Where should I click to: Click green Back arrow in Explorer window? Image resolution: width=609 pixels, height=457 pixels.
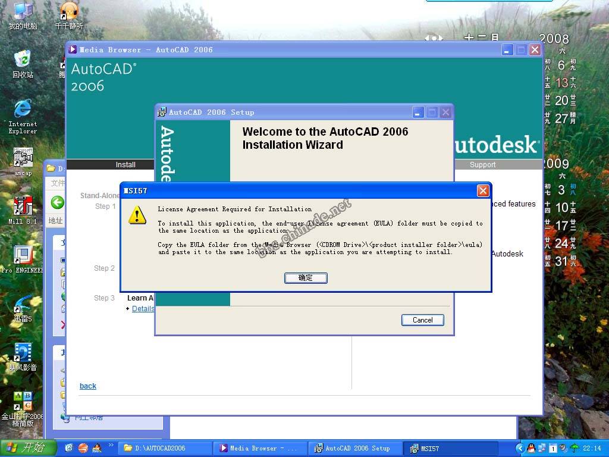point(58,202)
